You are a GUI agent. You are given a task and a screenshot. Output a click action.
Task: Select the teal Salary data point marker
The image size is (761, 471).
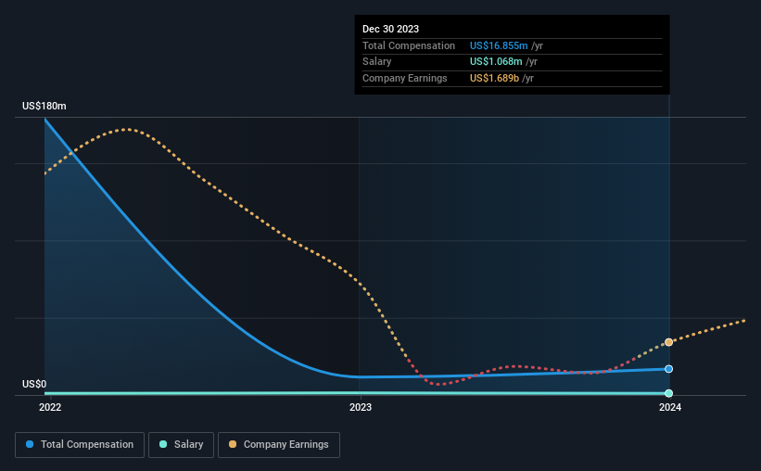[x=669, y=393]
